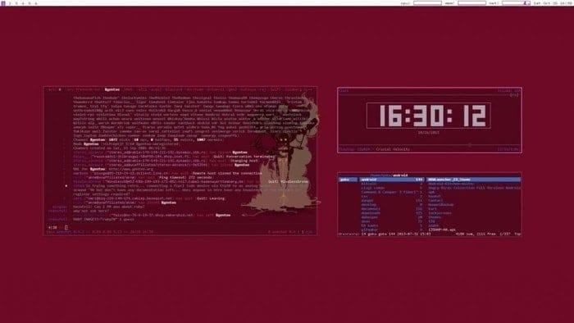Select the highlighted 'android' folder row

point(391,180)
